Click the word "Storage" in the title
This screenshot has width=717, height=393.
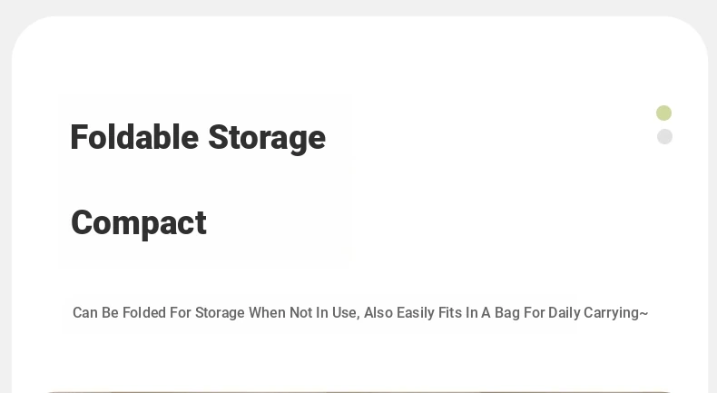pyautogui.click(x=267, y=138)
